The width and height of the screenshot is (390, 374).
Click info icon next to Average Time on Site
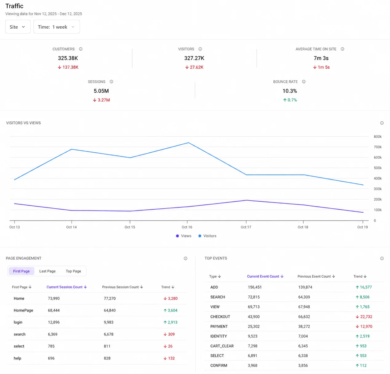[x=342, y=49]
